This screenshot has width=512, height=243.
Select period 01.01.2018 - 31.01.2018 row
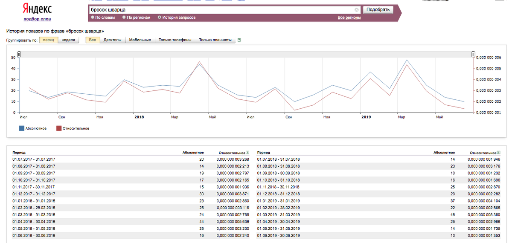131,200
